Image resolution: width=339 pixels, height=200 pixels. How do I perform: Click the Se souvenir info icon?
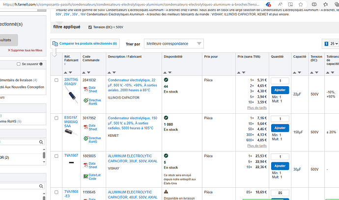tap(41, 64)
